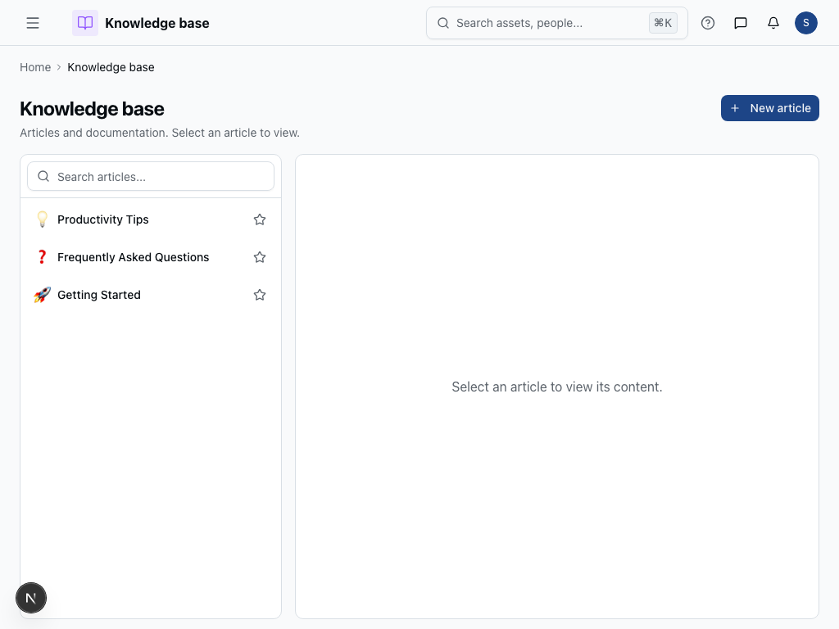
Task: Open the chat messages icon
Action: (x=741, y=23)
